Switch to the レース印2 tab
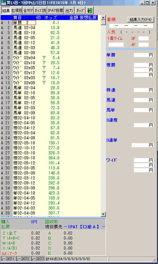This screenshot has width=158, height=264. [23, 259]
